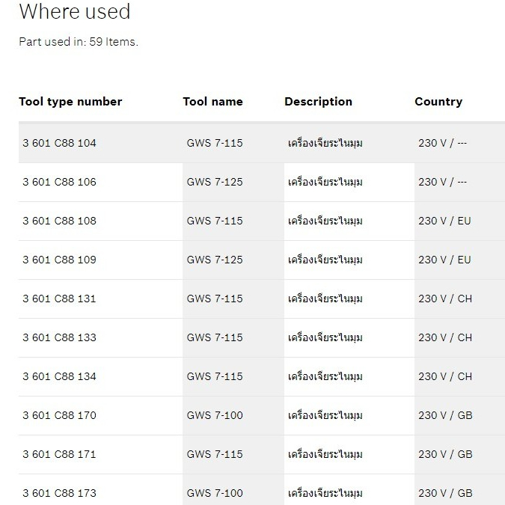Viewport: 505px width, 505px height.
Task: Click on entry 3 601 C88 134
Action: point(59,376)
